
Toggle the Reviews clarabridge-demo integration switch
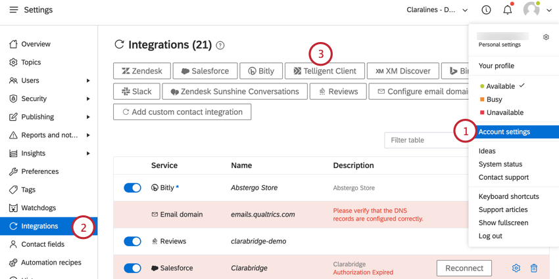click(132, 242)
